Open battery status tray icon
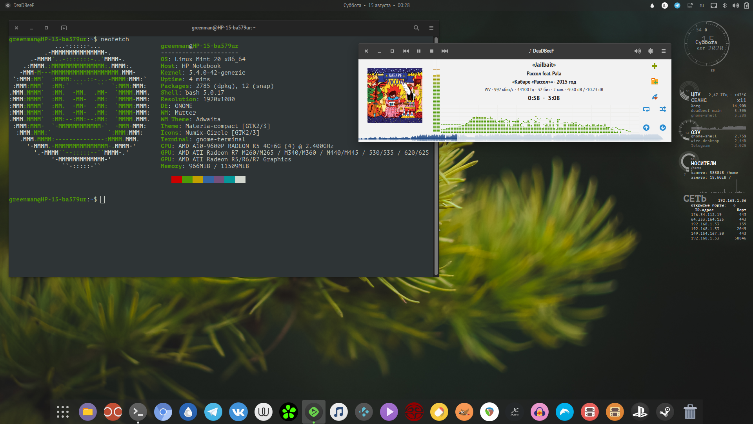This screenshot has width=753, height=424. point(747,5)
